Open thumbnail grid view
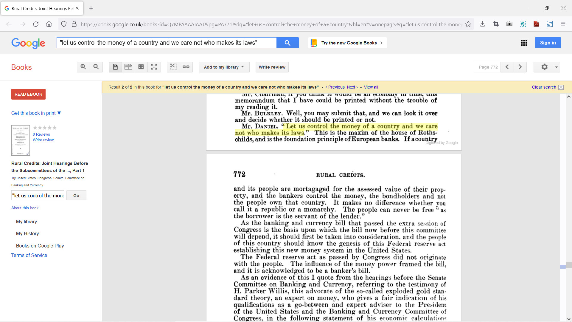The height and width of the screenshot is (322, 572). (x=141, y=67)
